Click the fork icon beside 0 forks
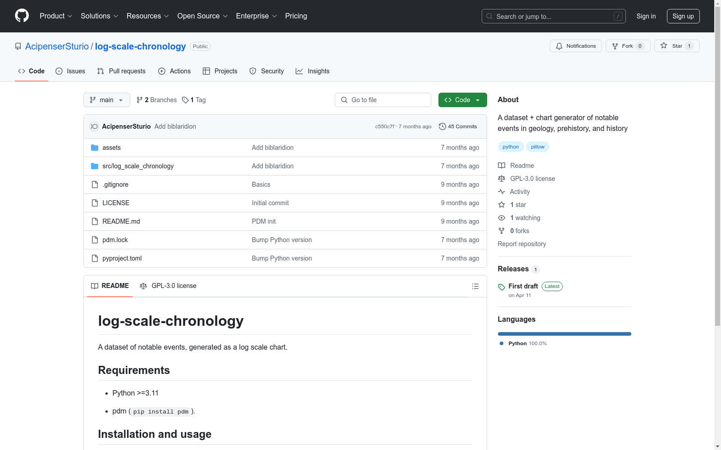This screenshot has width=721, height=450. tap(502, 231)
